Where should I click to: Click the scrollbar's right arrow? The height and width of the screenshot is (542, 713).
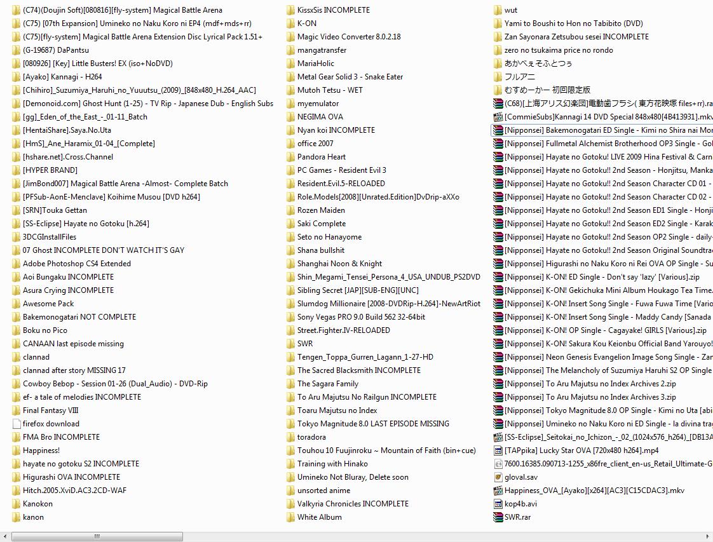coord(708,536)
